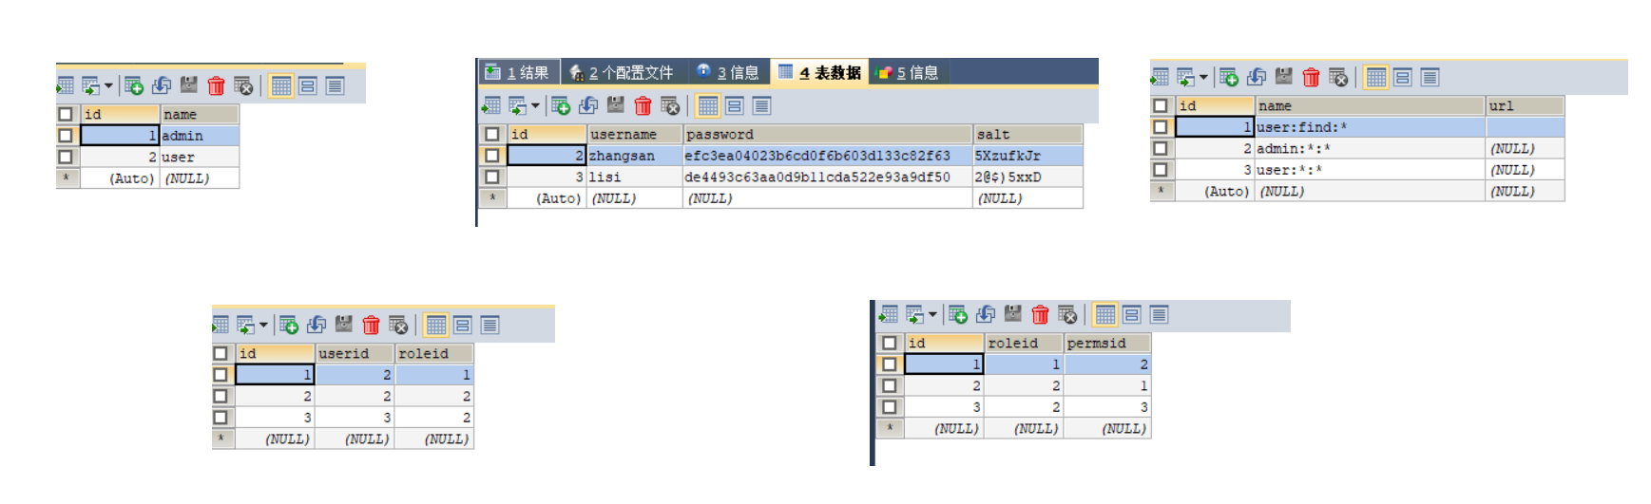Click cancel changes icon above url permissions table

(1339, 77)
